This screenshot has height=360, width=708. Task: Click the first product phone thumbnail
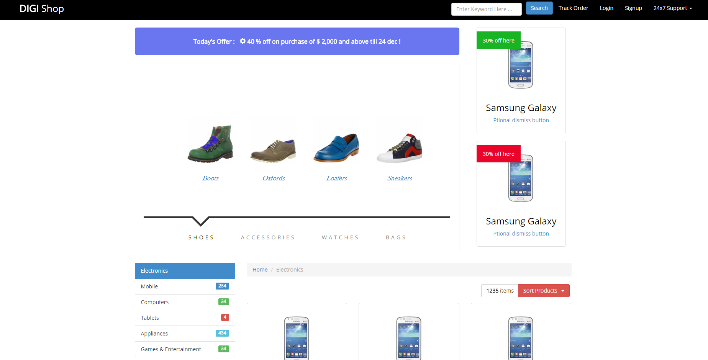coord(297,337)
